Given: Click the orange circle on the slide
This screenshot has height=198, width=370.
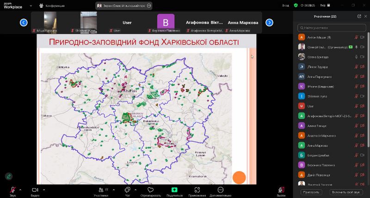Looking at the screenshot, I should (239, 178).
